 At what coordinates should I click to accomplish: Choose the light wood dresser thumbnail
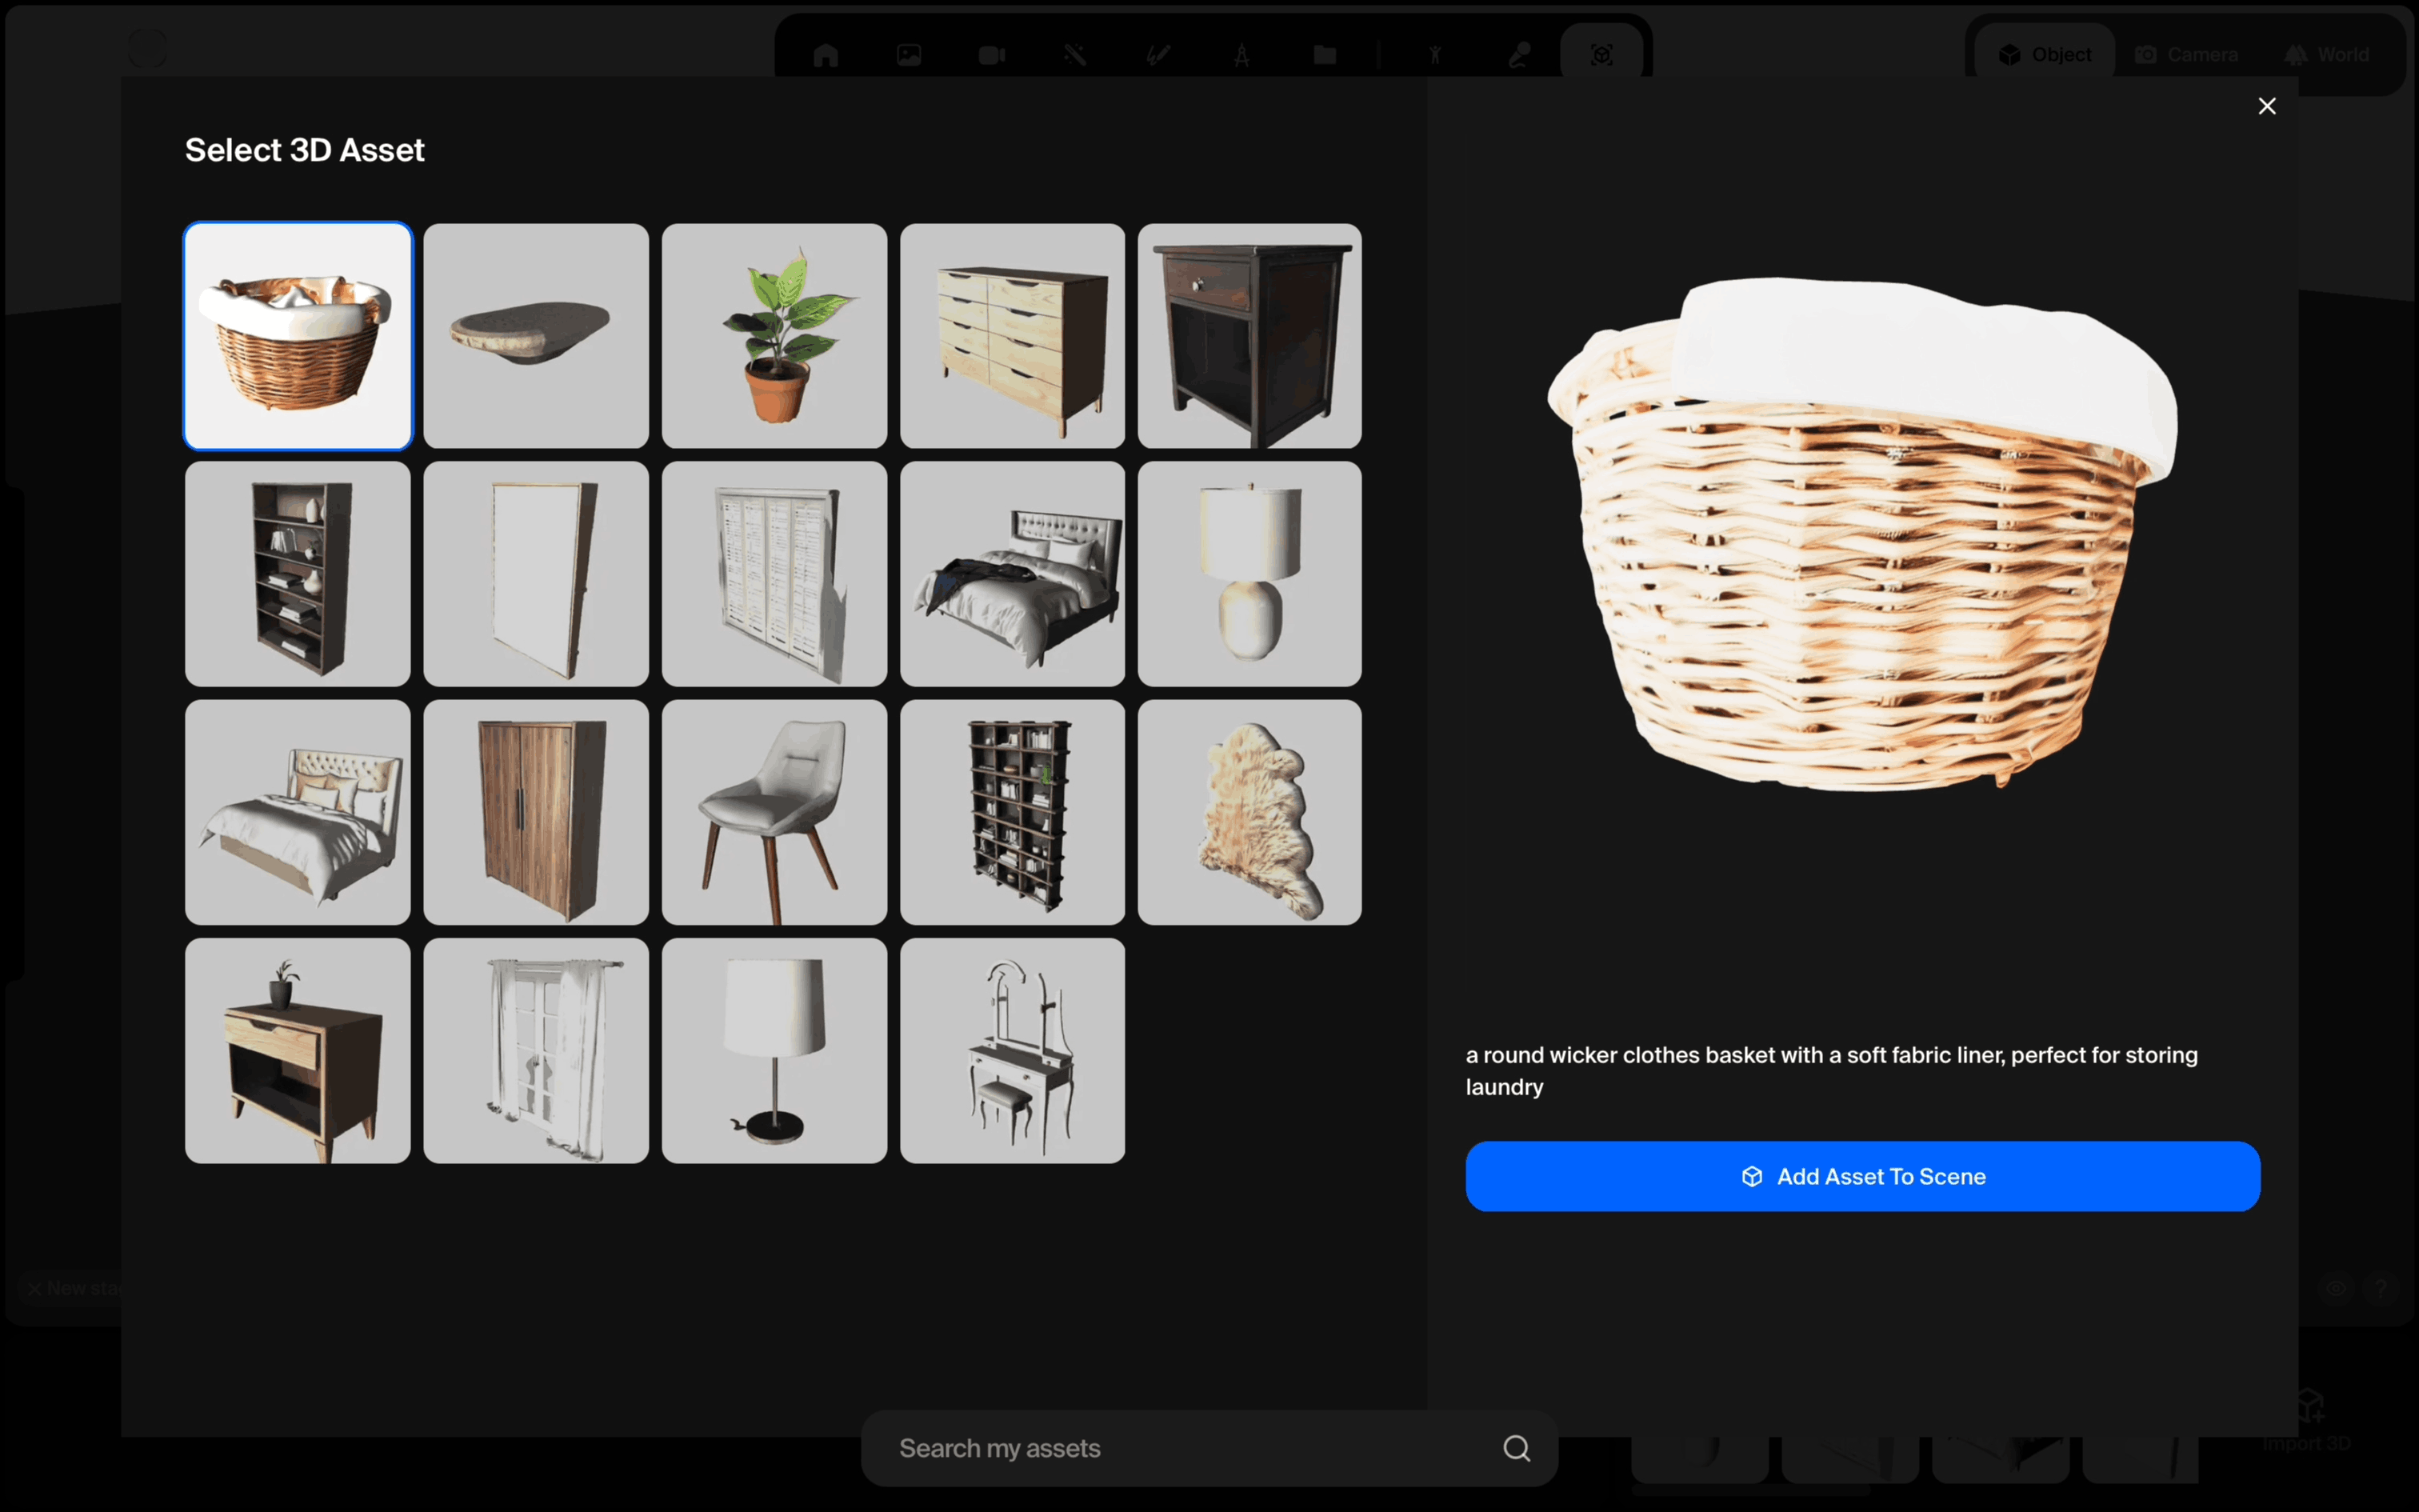click(x=1012, y=336)
